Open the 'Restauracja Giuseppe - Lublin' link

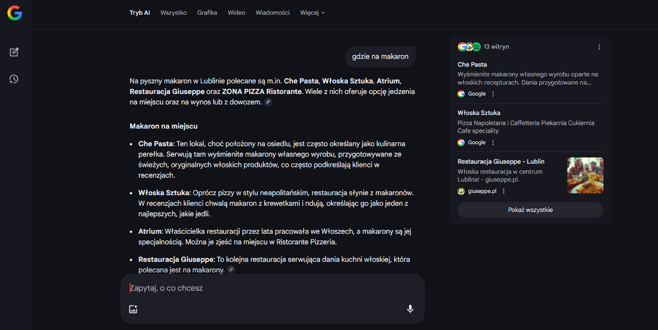point(500,162)
